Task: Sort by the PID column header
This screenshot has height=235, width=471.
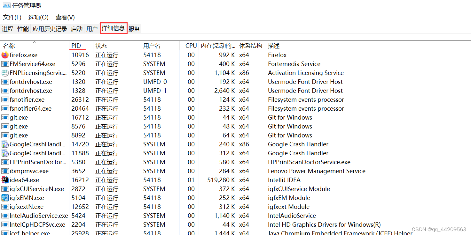Action: (x=81, y=46)
